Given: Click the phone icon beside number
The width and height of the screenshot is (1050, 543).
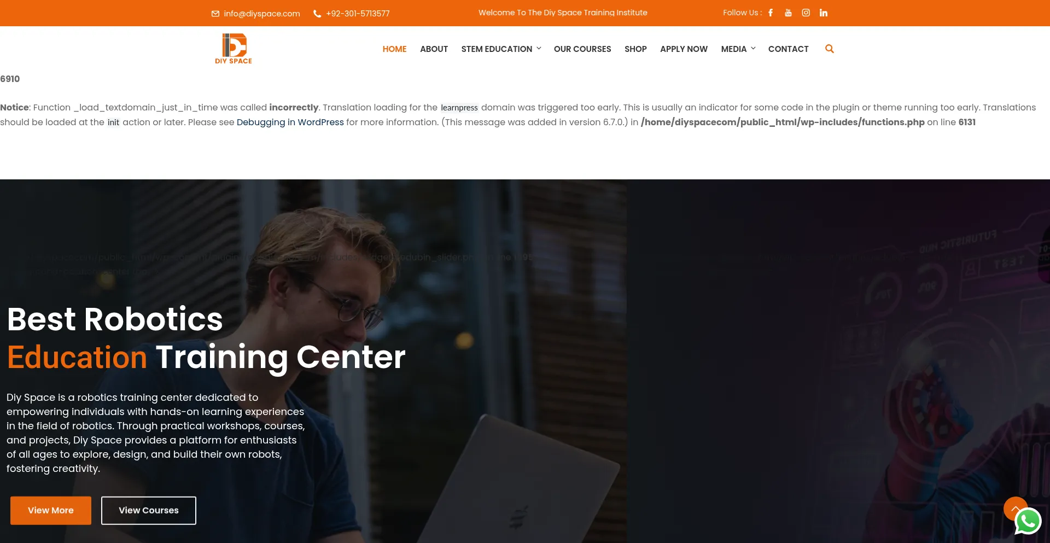Looking at the screenshot, I should (317, 14).
